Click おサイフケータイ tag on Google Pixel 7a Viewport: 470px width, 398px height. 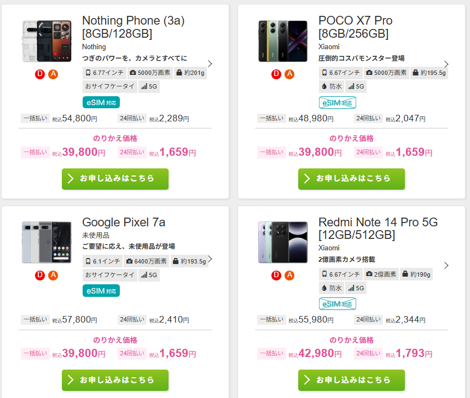tap(110, 275)
